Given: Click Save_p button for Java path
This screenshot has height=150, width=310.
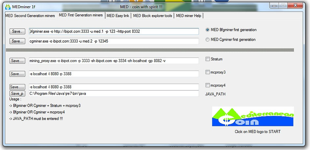Looking at the screenshot, I should (x=17, y=94).
